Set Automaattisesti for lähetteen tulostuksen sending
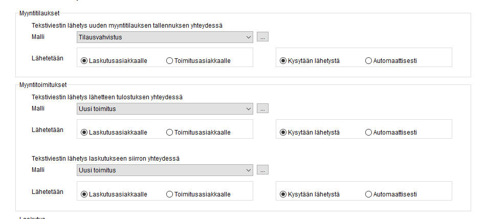 [369, 133]
